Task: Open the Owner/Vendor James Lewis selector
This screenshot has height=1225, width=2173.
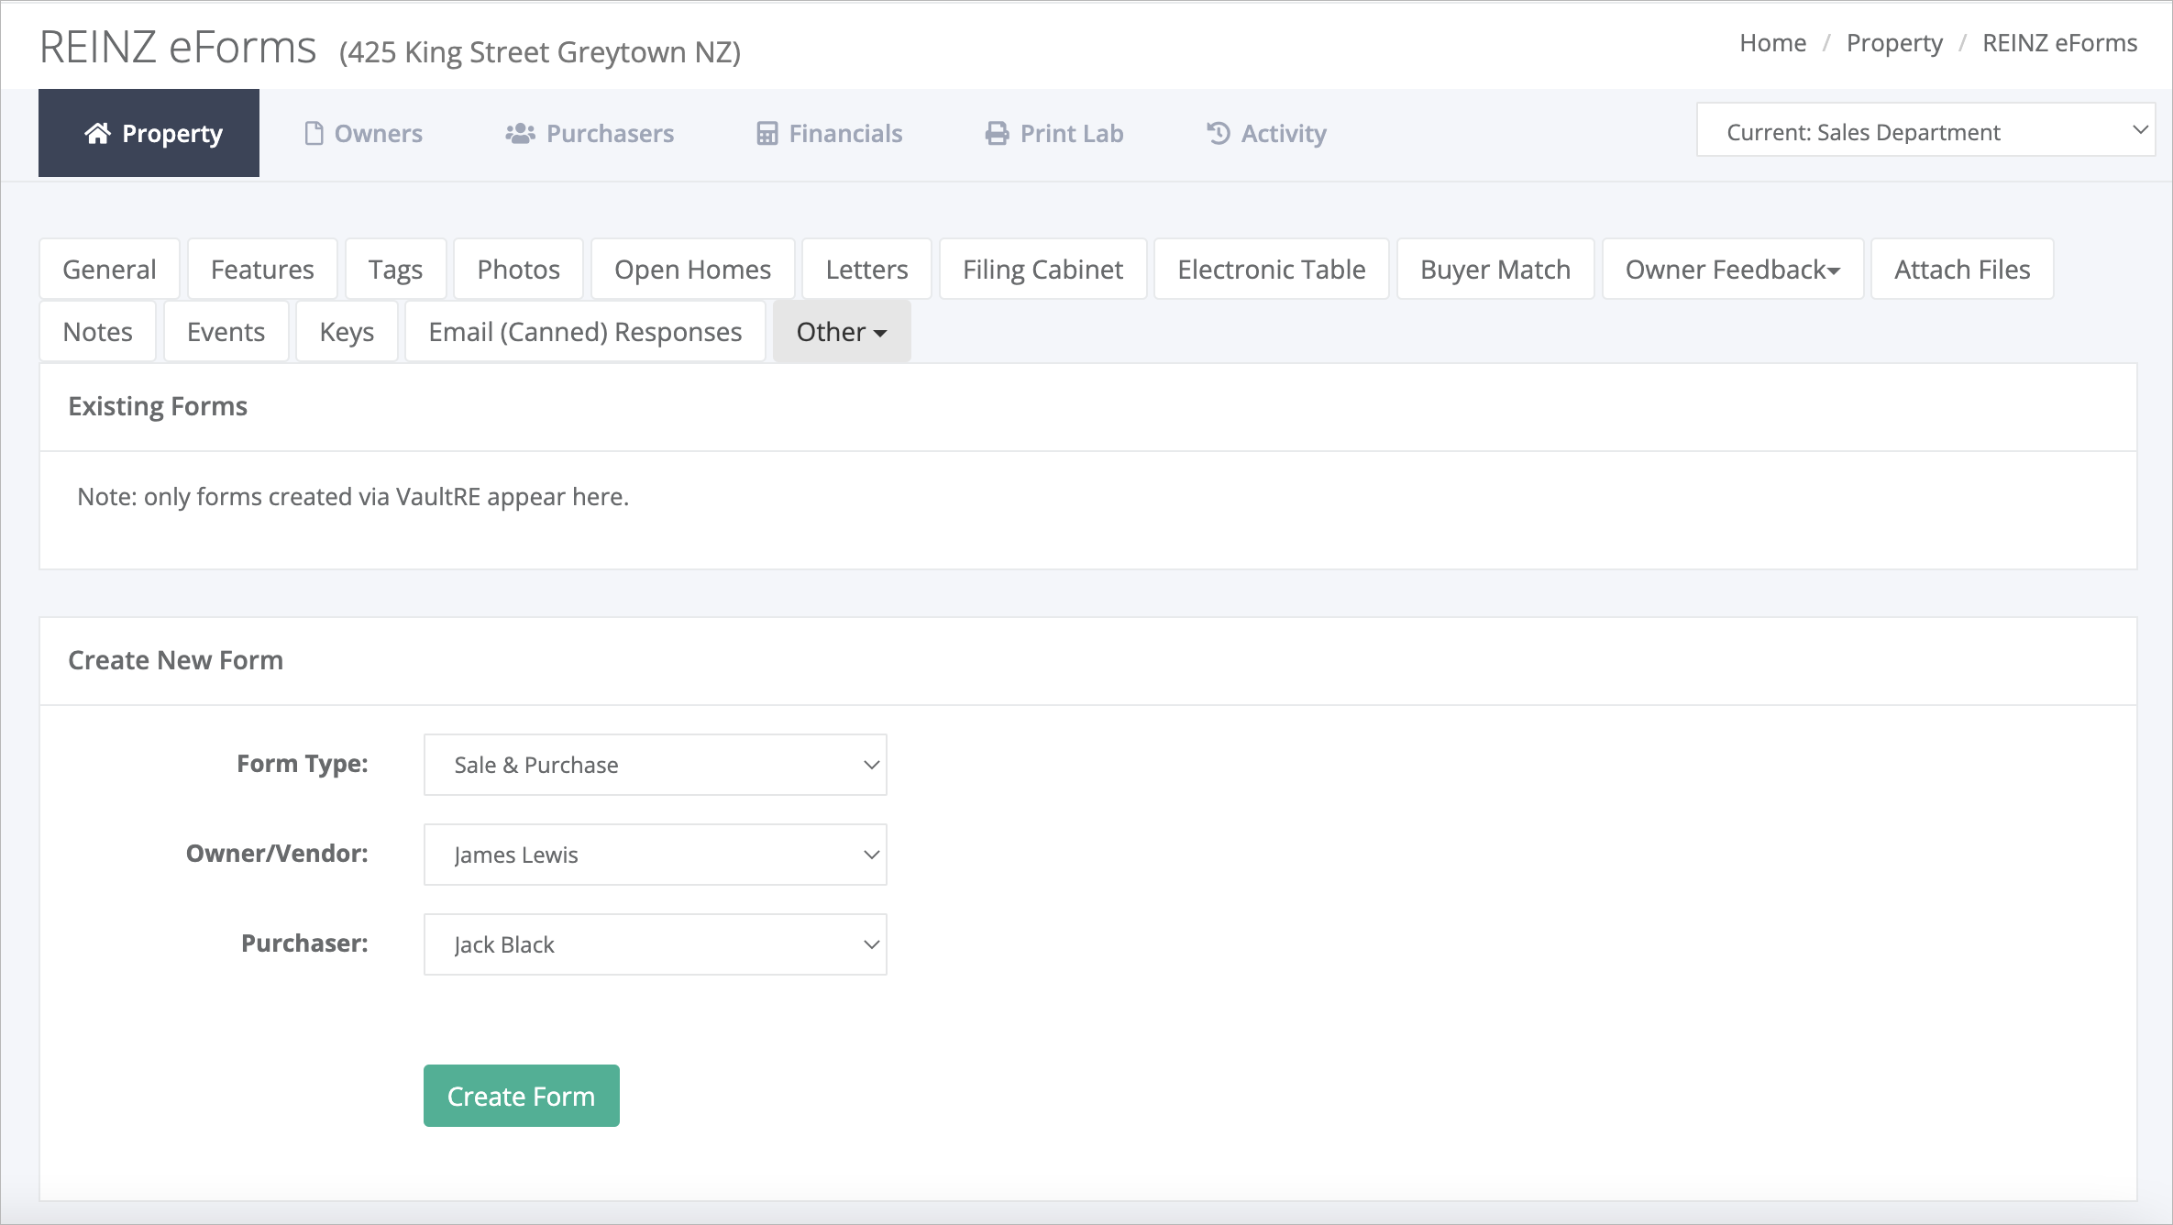Action: pyautogui.click(x=655, y=855)
